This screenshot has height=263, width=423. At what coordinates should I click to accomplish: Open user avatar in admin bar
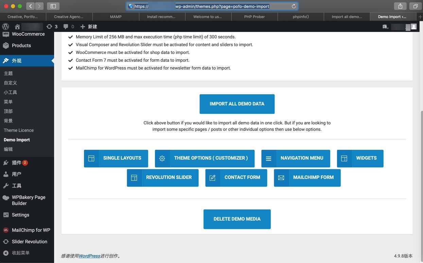pos(413,26)
